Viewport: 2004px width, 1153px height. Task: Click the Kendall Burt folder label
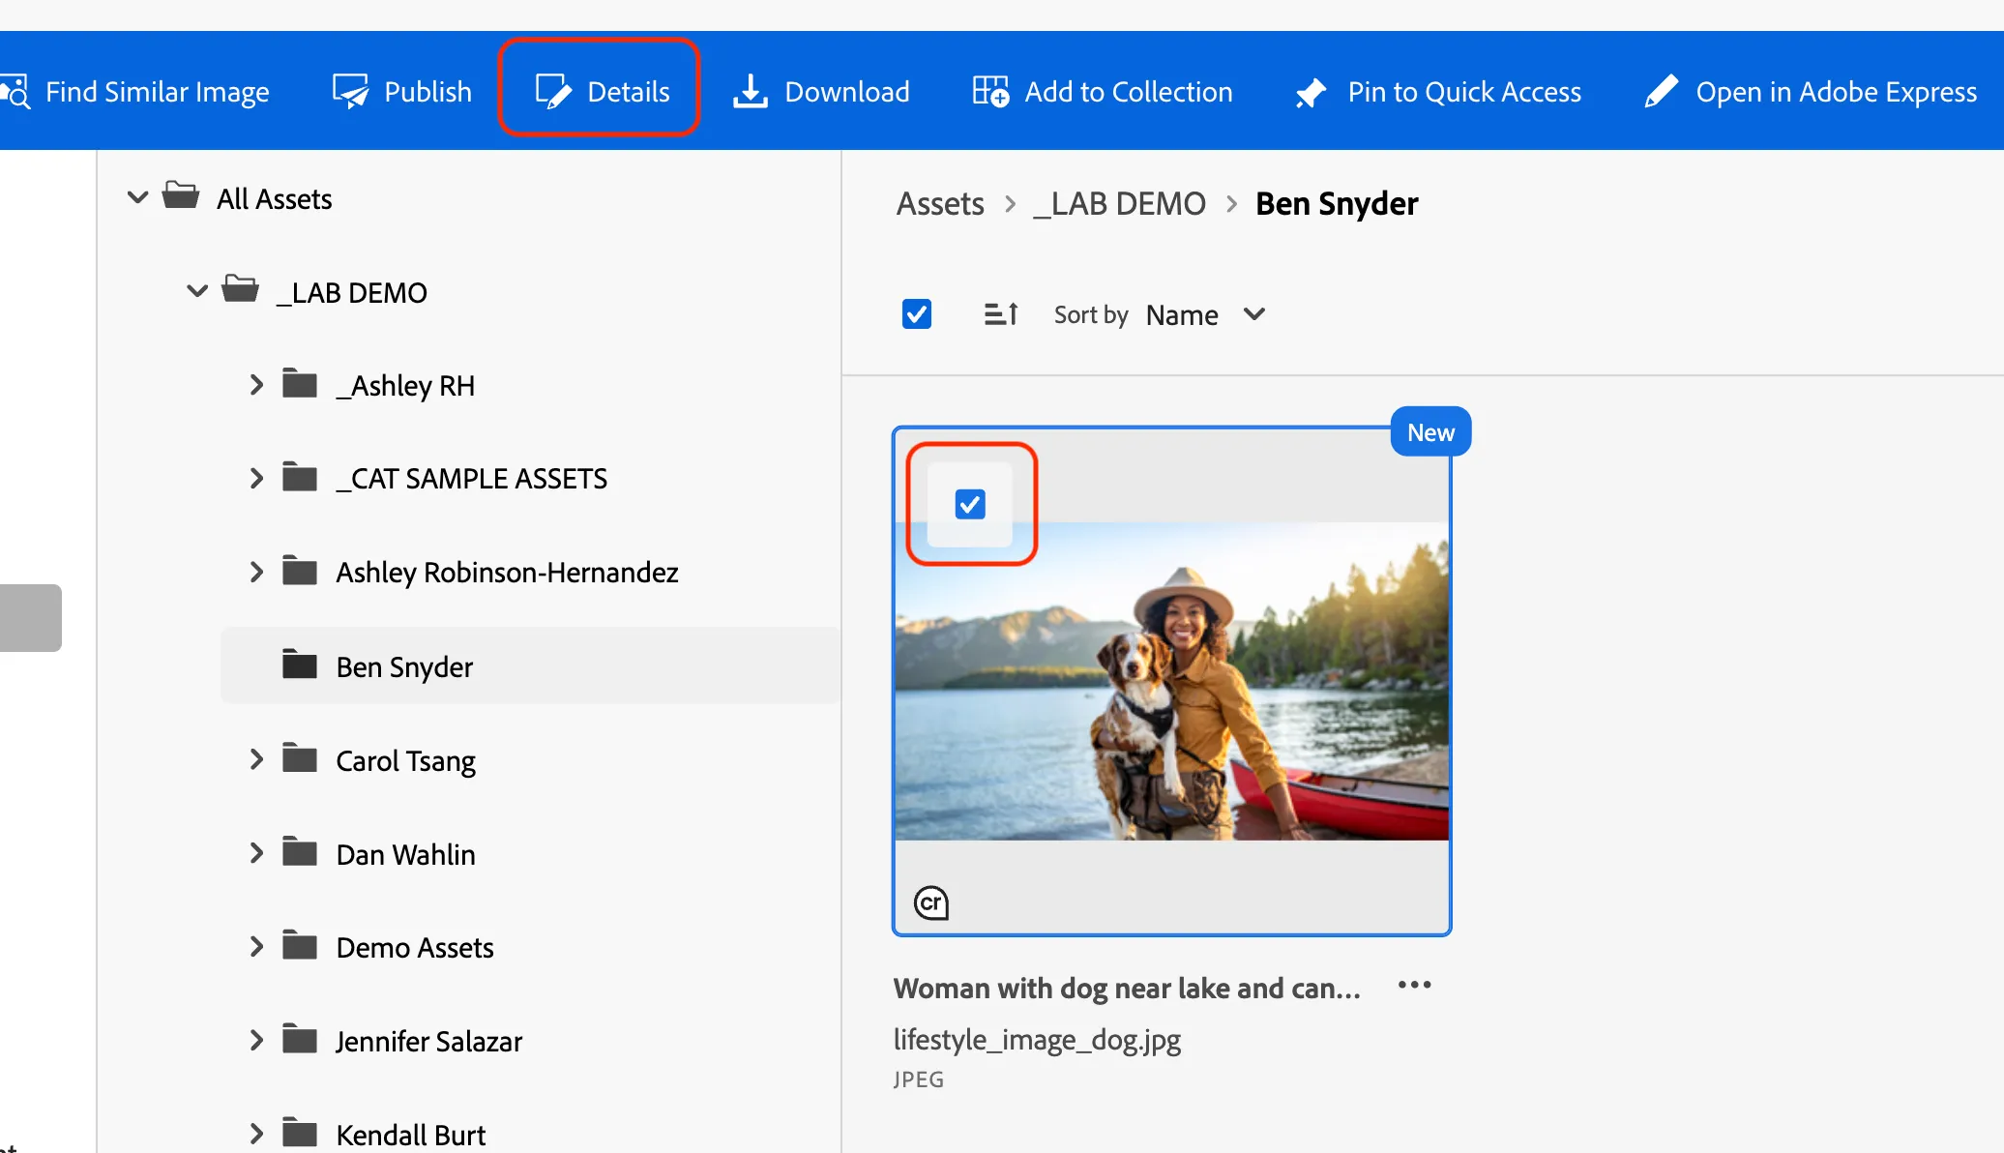(x=410, y=1135)
